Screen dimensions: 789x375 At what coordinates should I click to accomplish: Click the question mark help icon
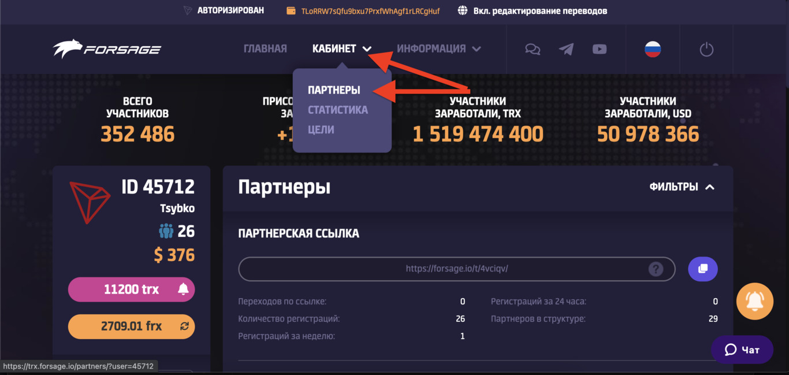656,269
